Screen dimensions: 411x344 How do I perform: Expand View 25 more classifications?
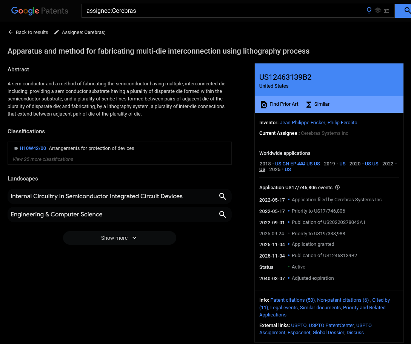tap(43, 159)
